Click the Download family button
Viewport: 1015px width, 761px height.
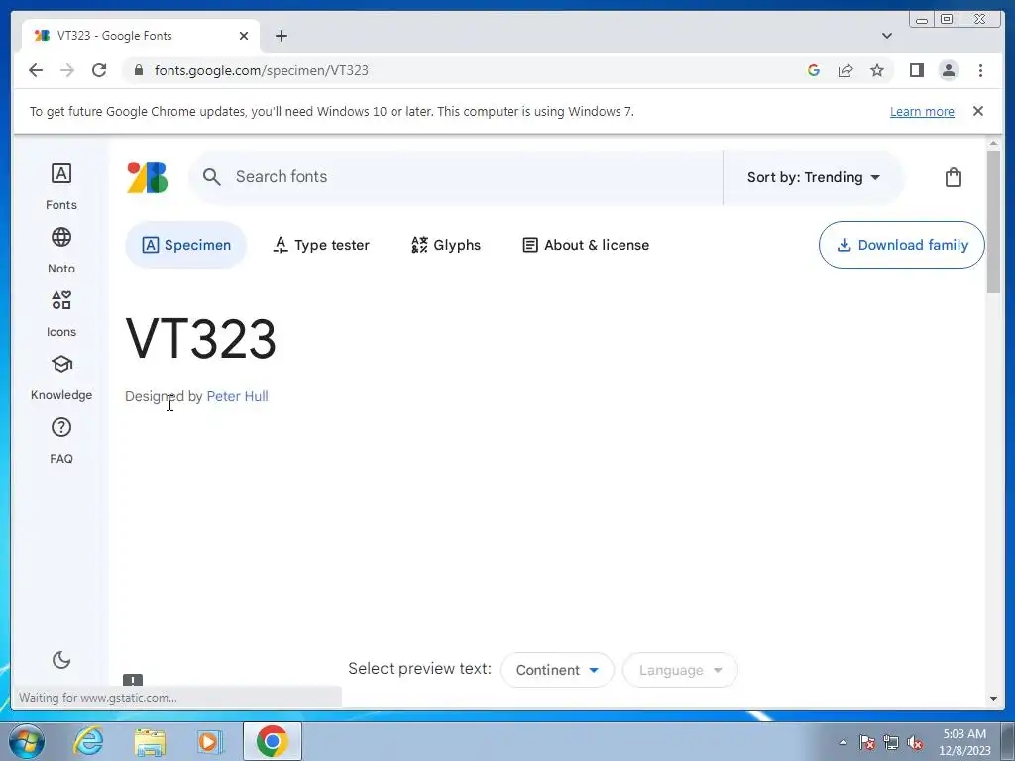point(902,245)
